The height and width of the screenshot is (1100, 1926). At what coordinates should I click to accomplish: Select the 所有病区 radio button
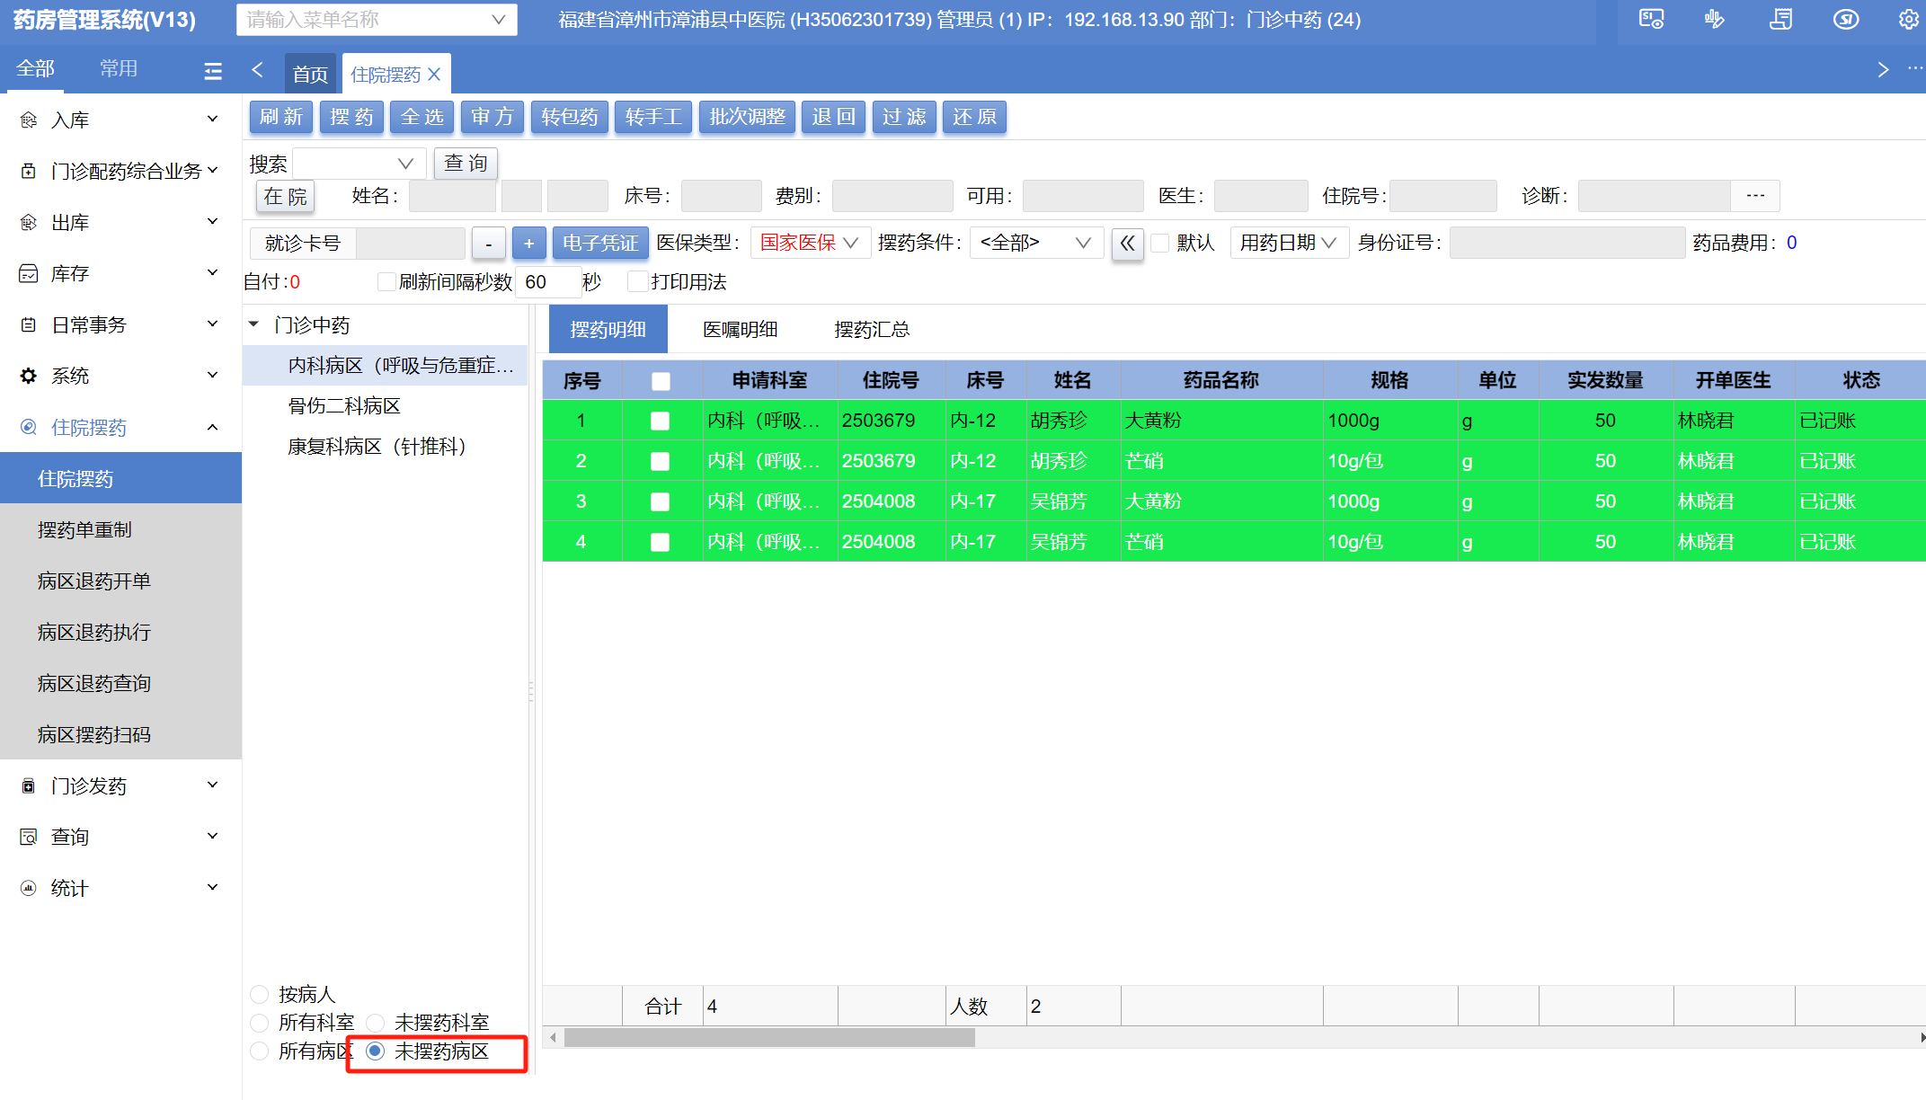(x=260, y=1051)
